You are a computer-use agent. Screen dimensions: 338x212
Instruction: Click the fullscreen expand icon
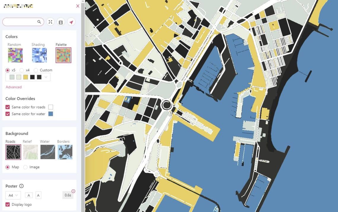point(50,22)
